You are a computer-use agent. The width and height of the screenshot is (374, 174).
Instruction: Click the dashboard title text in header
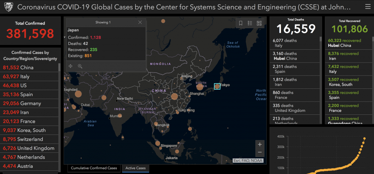point(184,7)
